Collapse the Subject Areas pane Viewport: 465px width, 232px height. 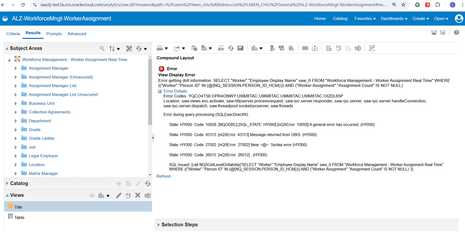coord(7,48)
